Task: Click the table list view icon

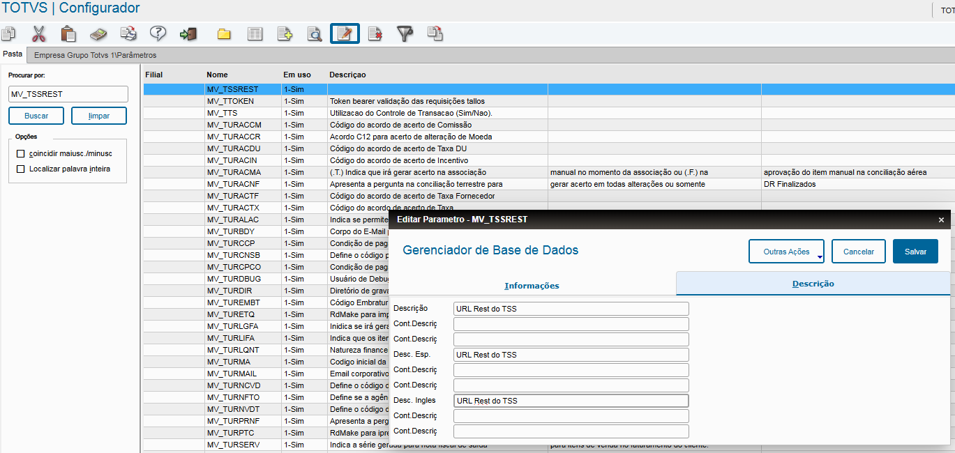Action: 255,33
